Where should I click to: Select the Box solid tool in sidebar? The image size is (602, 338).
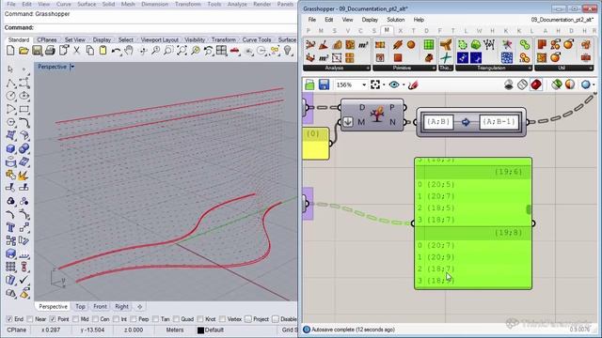10,148
